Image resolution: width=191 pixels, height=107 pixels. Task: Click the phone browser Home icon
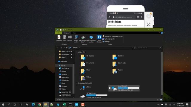tap(109, 17)
